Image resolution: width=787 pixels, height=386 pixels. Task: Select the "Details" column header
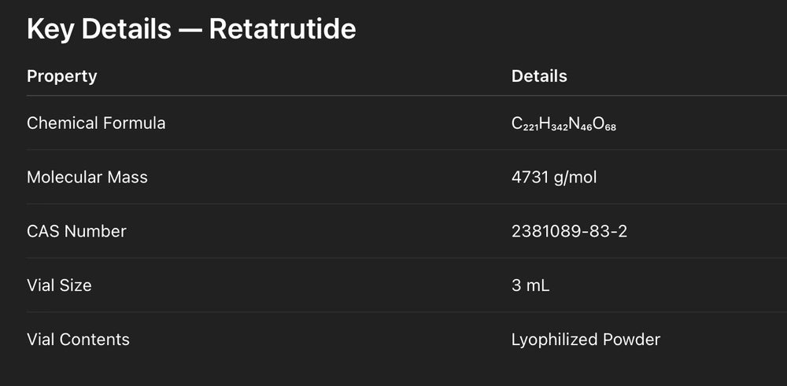pyautogui.click(x=539, y=76)
